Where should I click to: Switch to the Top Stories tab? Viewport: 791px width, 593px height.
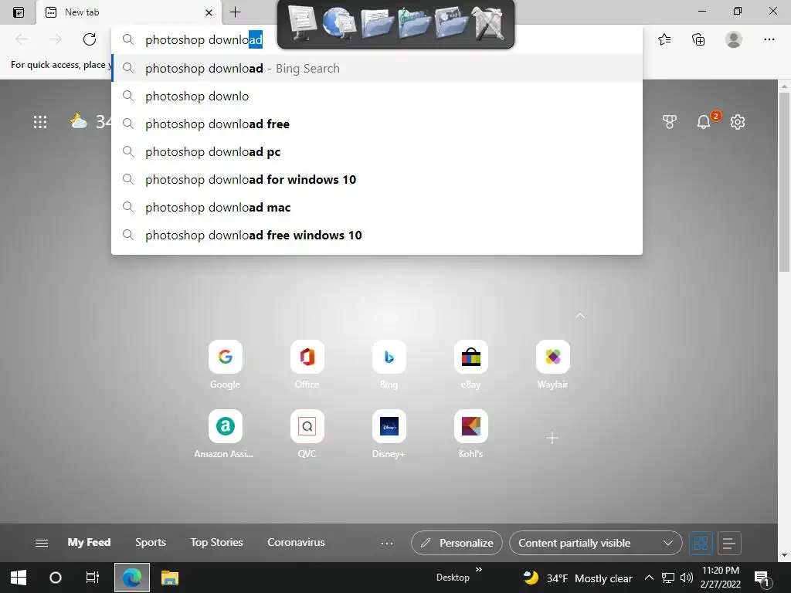216,542
